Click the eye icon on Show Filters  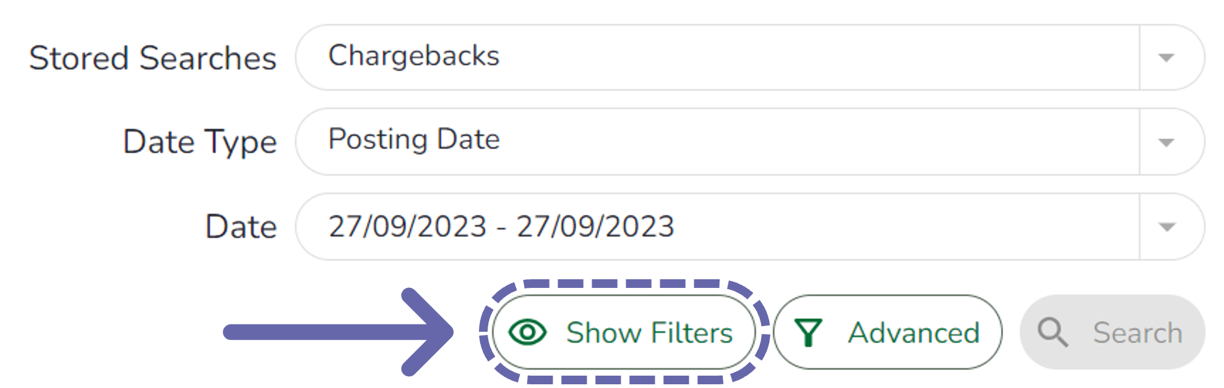[x=527, y=332]
